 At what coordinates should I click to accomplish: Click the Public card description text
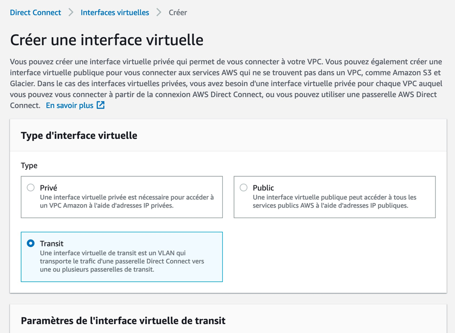334,202
